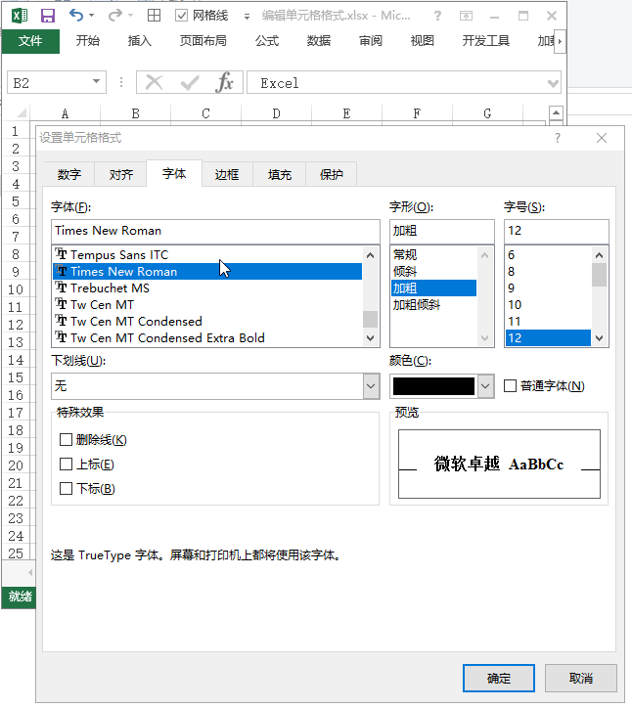Click the 取消 cancel button
Image resolution: width=632 pixels, height=708 pixels.
pyautogui.click(x=580, y=678)
